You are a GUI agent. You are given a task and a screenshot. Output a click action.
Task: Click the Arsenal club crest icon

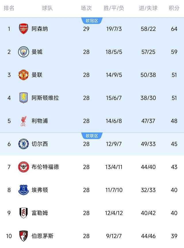[24, 29]
